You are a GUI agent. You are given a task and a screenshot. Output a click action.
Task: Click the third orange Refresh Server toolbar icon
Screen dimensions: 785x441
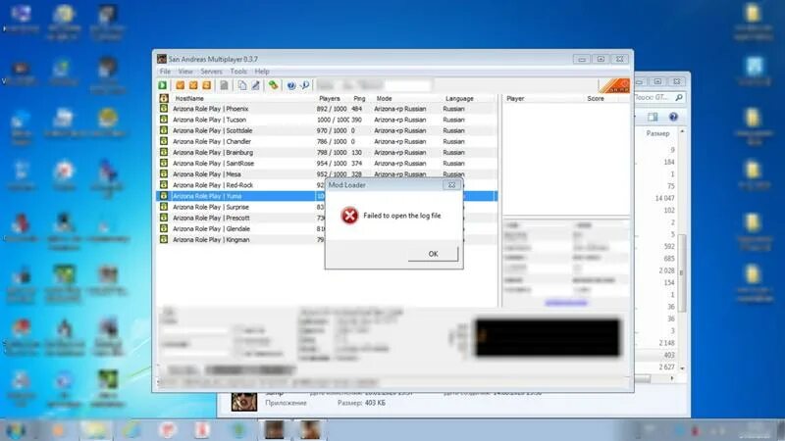pos(207,85)
